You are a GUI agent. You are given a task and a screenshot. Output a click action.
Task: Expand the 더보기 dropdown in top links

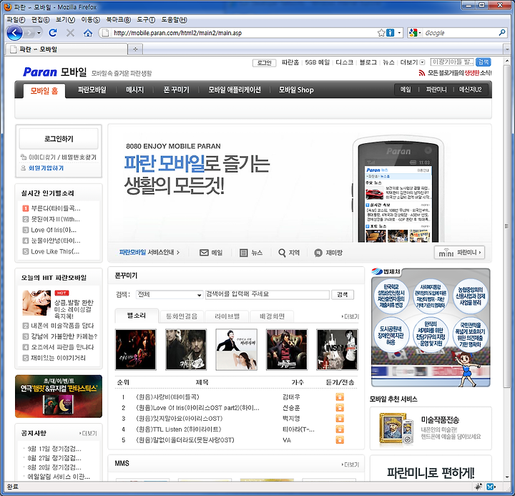(423, 62)
